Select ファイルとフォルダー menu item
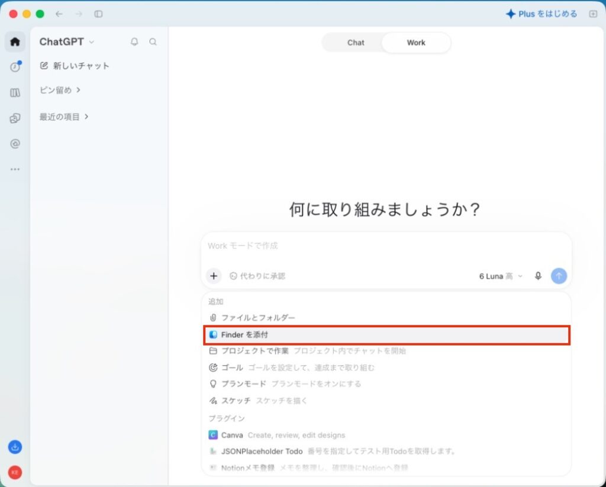The height and width of the screenshot is (487, 606). [x=386, y=318]
